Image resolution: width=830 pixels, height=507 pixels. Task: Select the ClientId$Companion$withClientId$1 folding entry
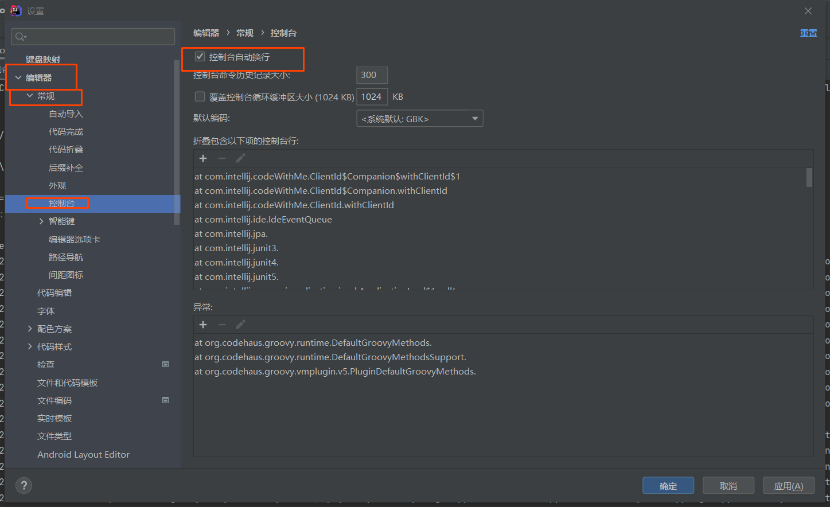pyautogui.click(x=327, y=176)
